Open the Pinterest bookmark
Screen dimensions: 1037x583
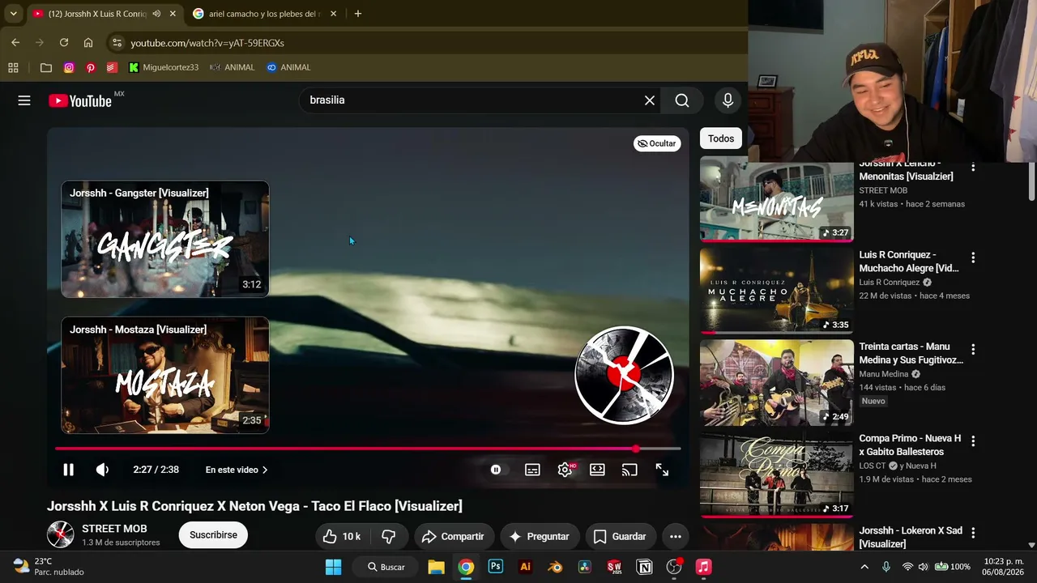coord(91,67)
